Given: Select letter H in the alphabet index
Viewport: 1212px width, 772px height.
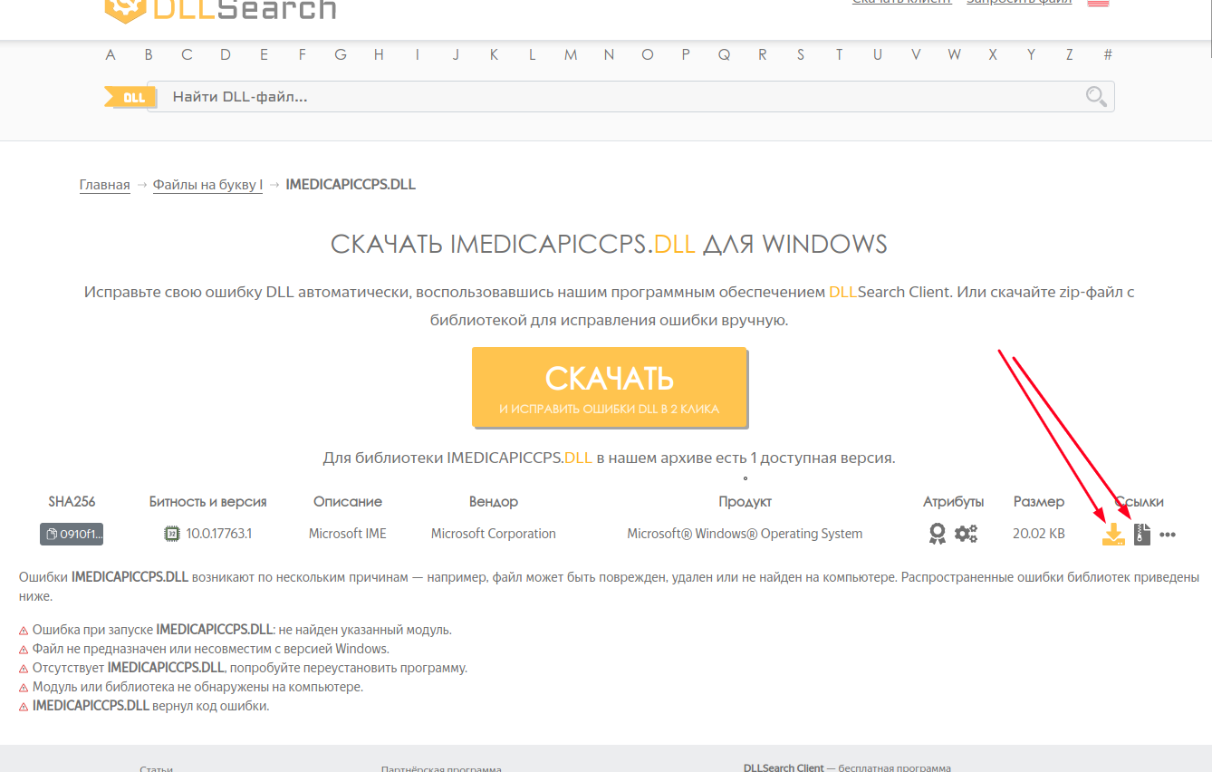Looking at the screenshot, I should tap(379, 54).
